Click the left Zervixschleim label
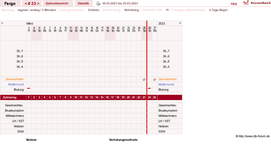The height and width of the screenshot is (167, 271). point(14,79)
